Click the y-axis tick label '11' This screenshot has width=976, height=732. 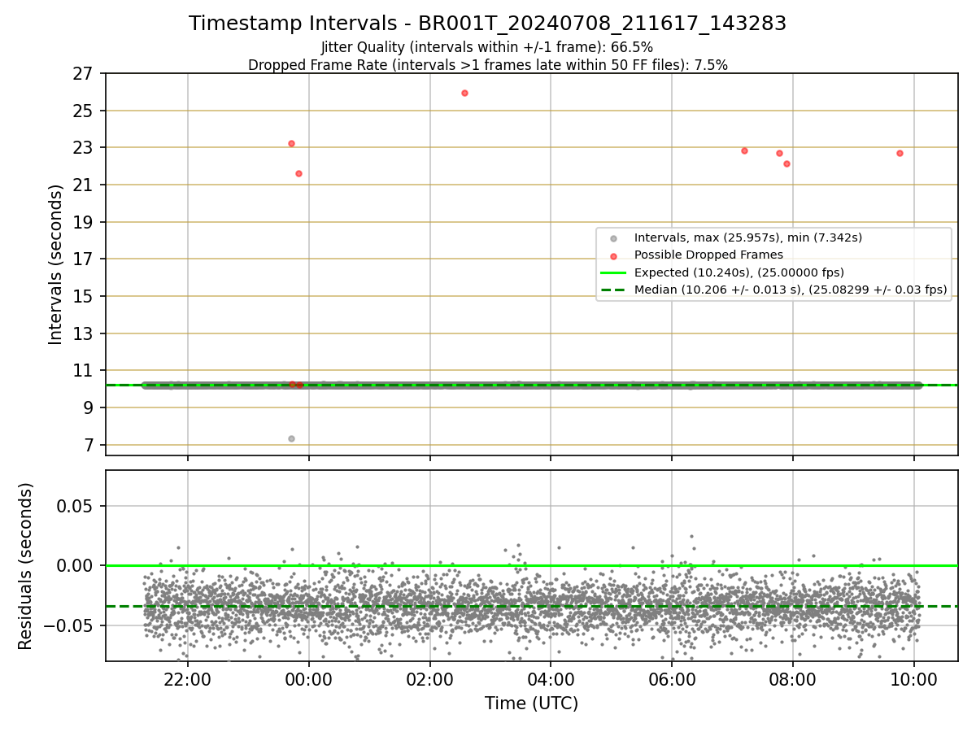(x=85, y=371)
